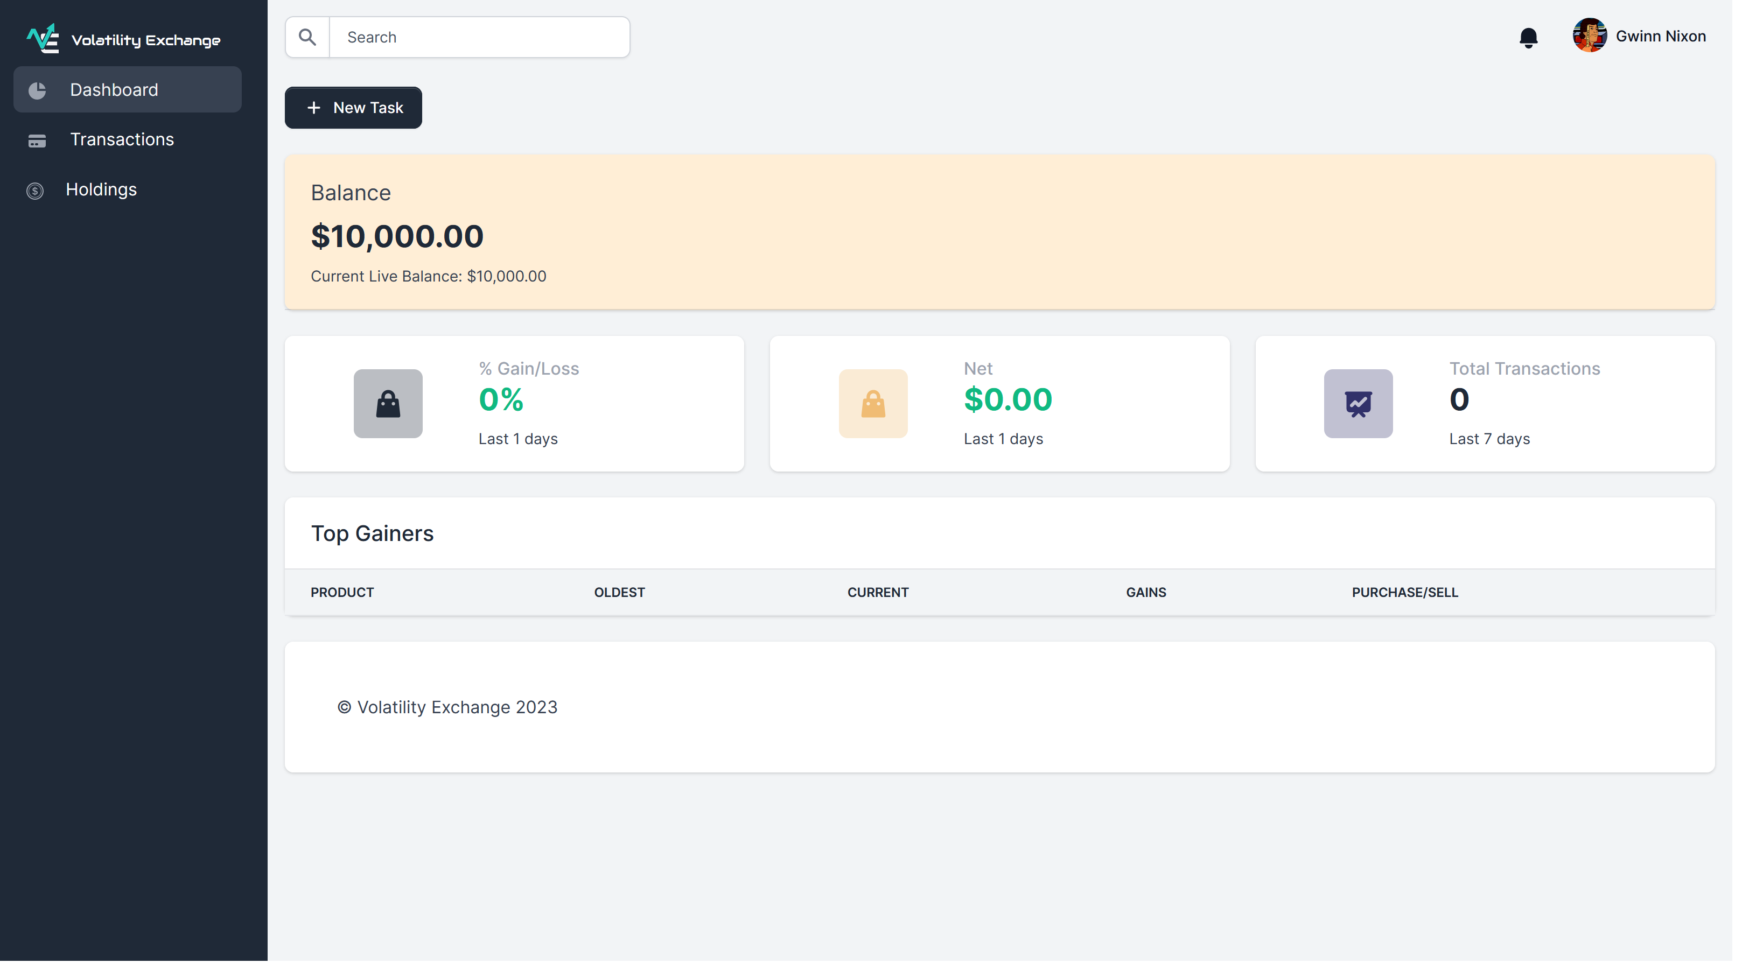Image resolution: width=1742 pixels, height=970 pixels.
Task: Click the GAINS column header
Action: click(1152, 595)
